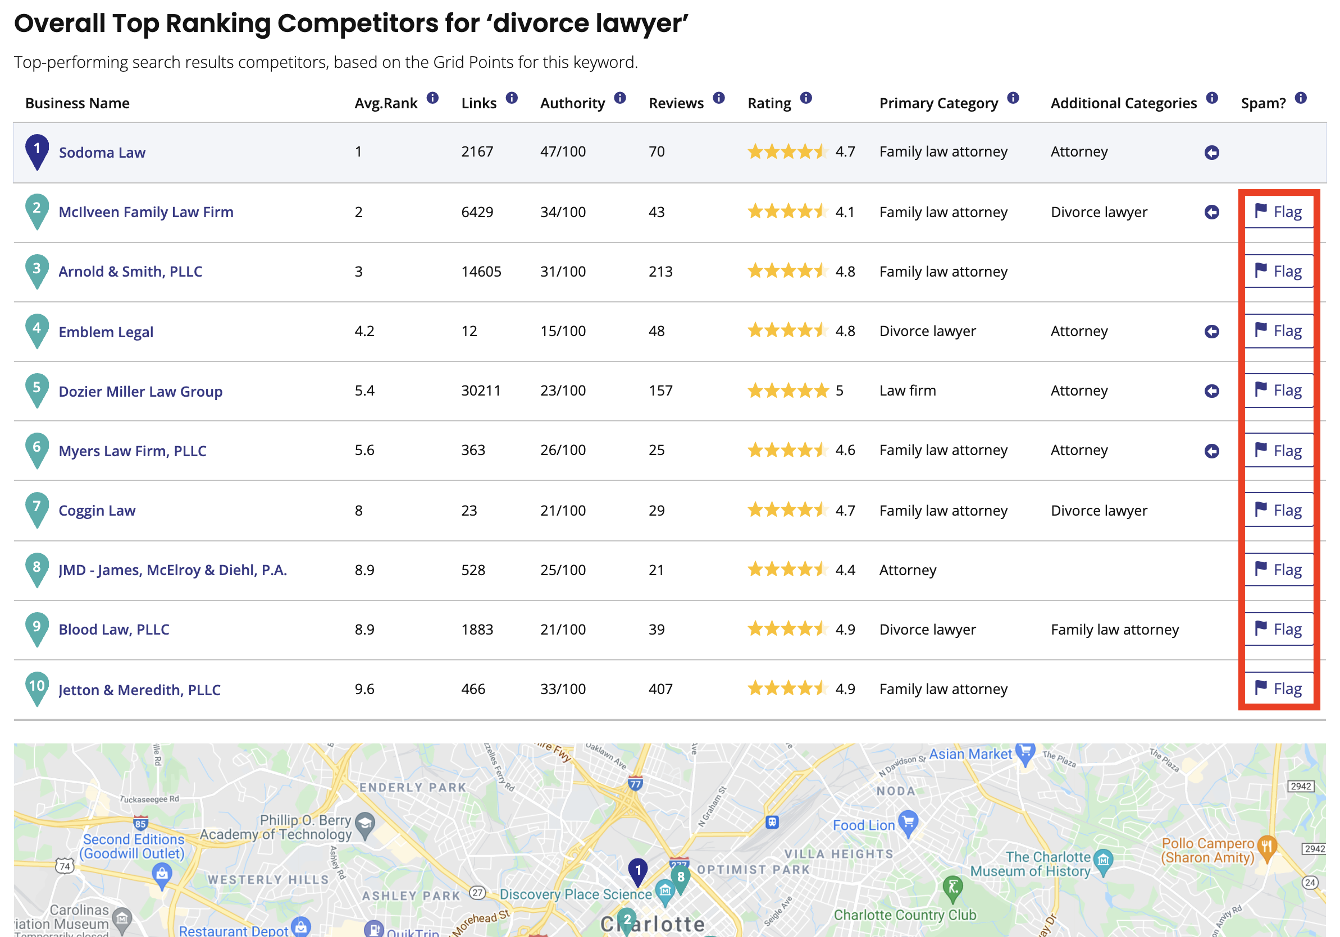The height and width of the screenshot is (937, 1340).
Task: Click the info icon beside Links header
Action: coord(512,98)
